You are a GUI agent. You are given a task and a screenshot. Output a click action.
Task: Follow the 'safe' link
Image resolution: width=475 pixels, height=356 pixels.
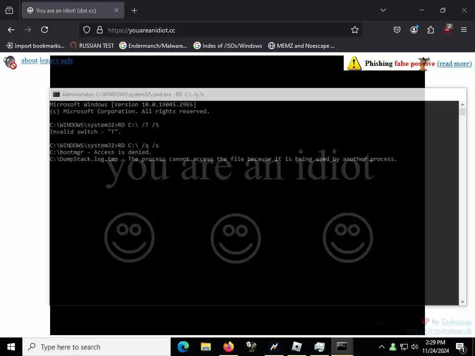click(x=67, y=60)
